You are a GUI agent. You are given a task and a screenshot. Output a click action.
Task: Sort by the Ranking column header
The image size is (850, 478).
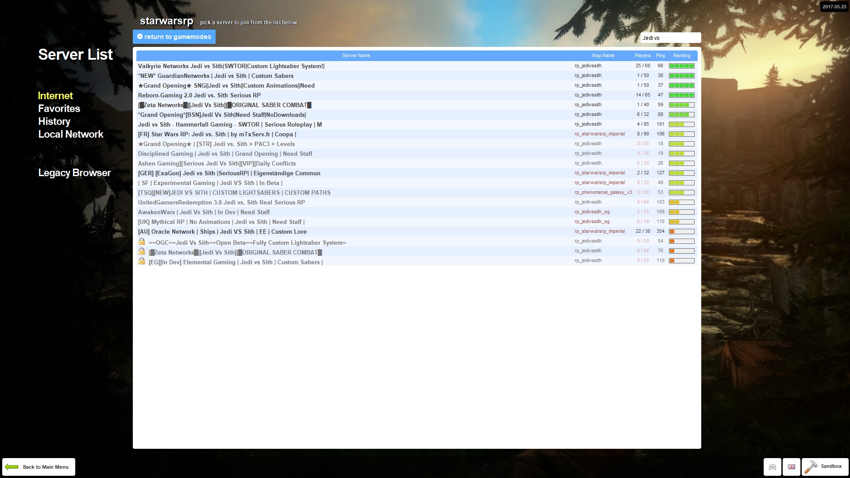pyautogui.click(x=681, y=56)
